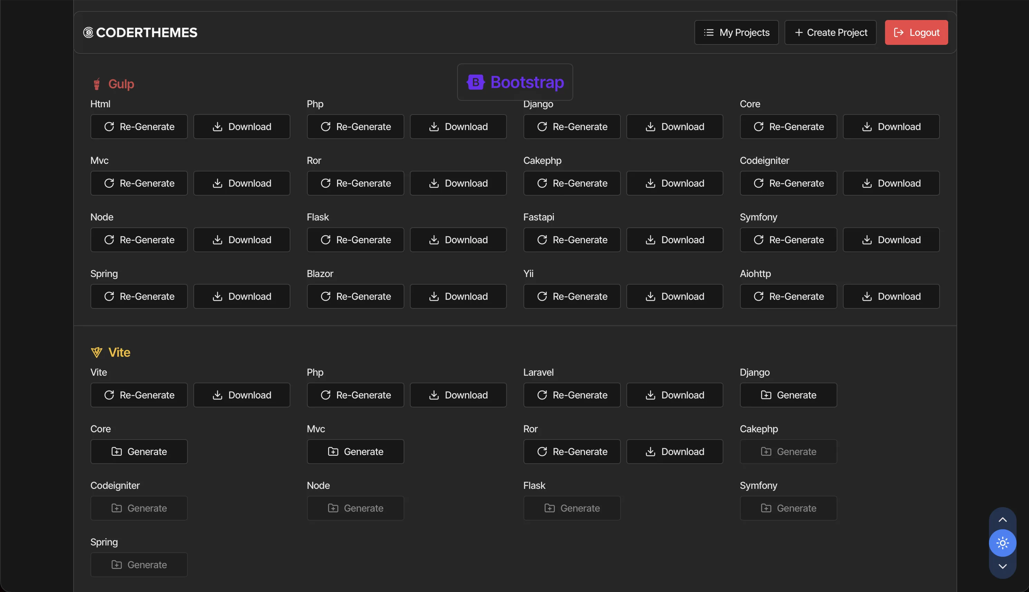Generate Vite Symfony project
Screen dimensions: 1029x592
point(788,508)
